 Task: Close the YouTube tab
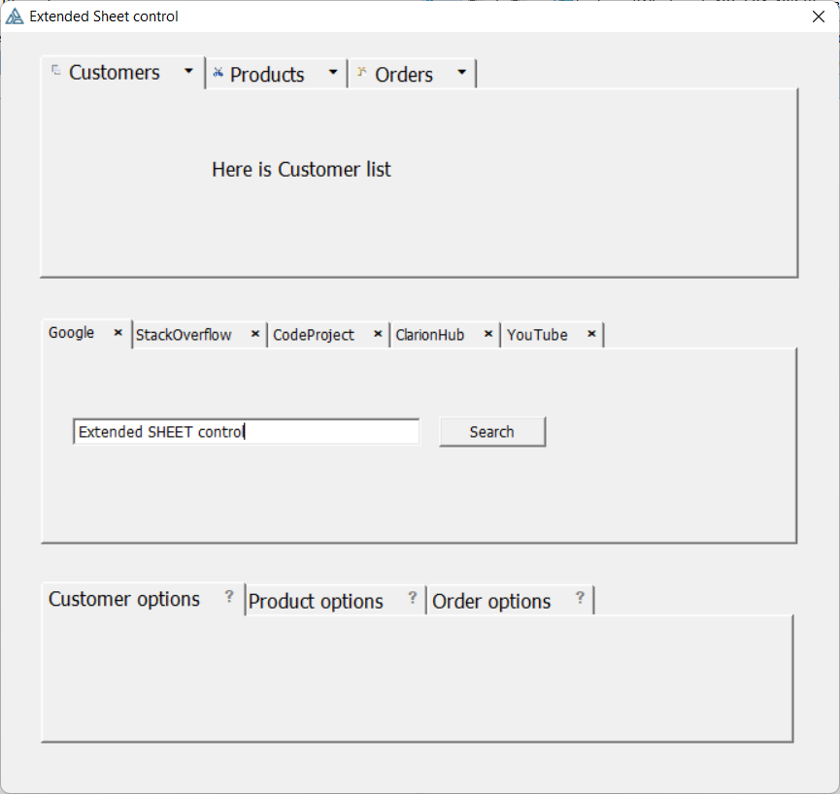(x=591, y=334)
